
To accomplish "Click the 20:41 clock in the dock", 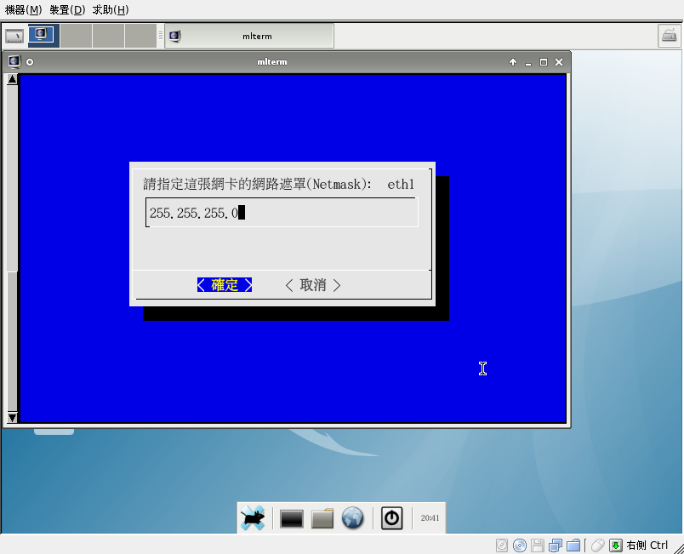I will click(x=430, y=517).
